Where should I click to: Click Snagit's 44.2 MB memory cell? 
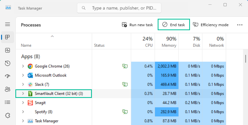[167, 103]
